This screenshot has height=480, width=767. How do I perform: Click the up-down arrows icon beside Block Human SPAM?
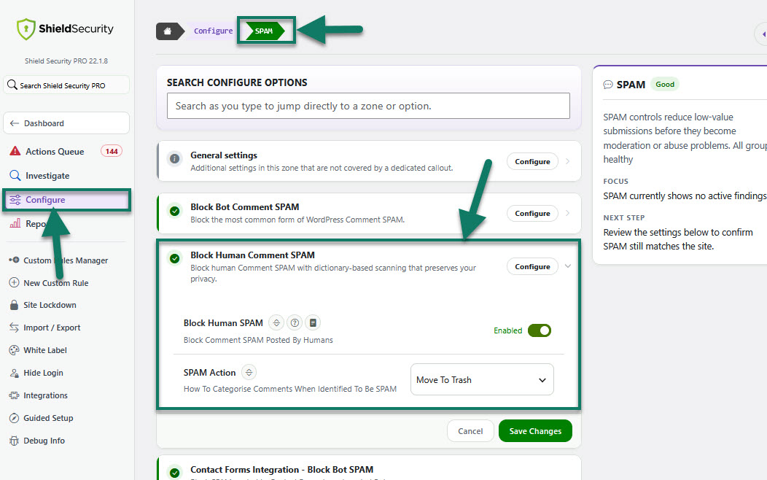point(276,323)
